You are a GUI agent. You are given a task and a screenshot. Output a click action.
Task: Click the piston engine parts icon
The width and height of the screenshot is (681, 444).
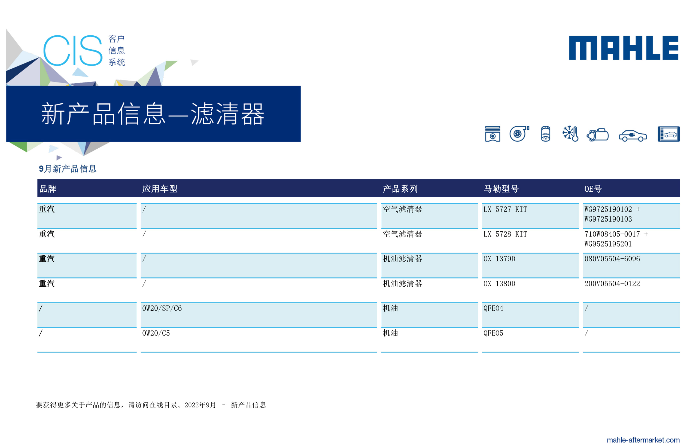[492, 133]
